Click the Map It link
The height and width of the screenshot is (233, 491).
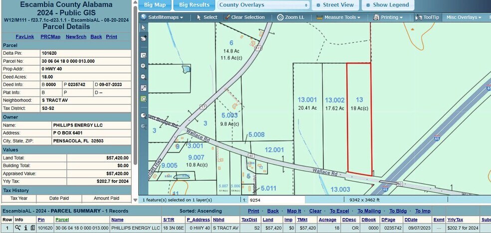click(x=294, y=211)
